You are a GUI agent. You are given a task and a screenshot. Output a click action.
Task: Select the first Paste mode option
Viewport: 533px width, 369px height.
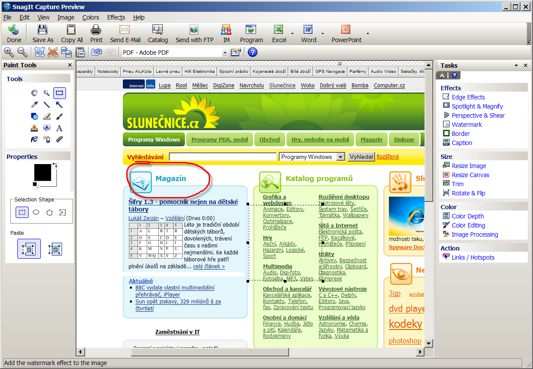(29, 249)
